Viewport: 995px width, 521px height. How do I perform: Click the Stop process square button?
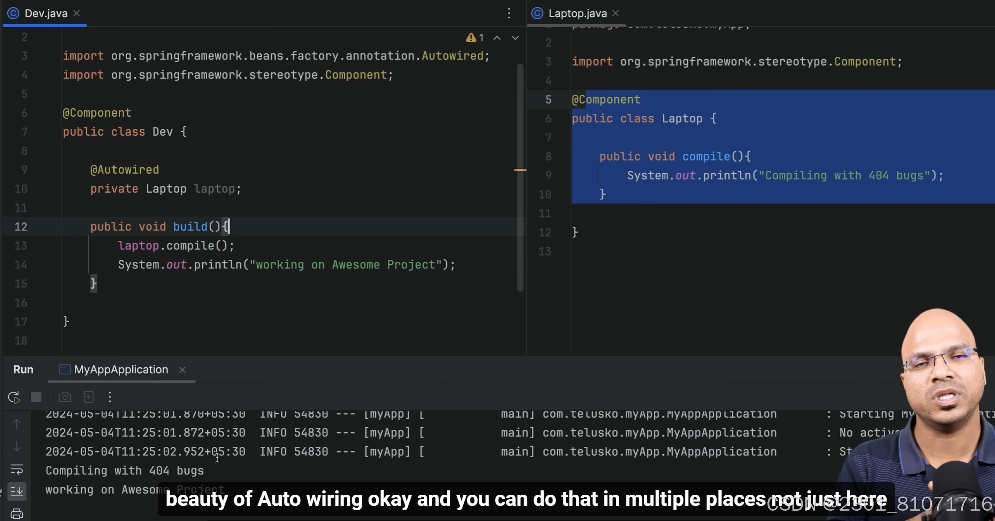click(x=36, y=397)
